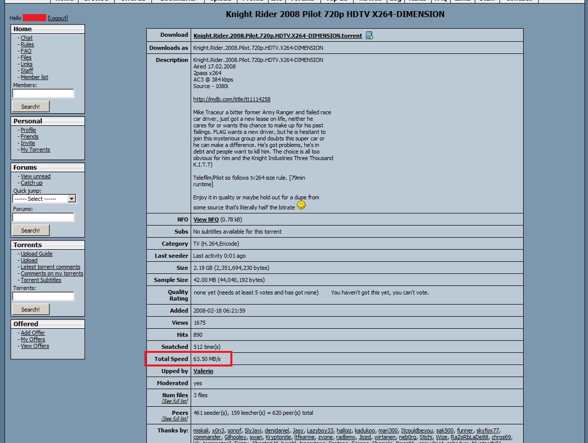Open the Profile link in Personal

pos(28,130)
